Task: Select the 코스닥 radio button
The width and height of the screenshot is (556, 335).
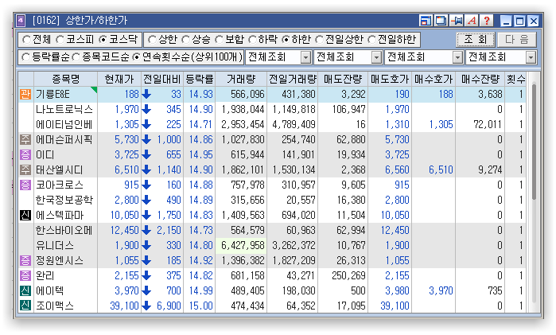Action: [103, 40]
